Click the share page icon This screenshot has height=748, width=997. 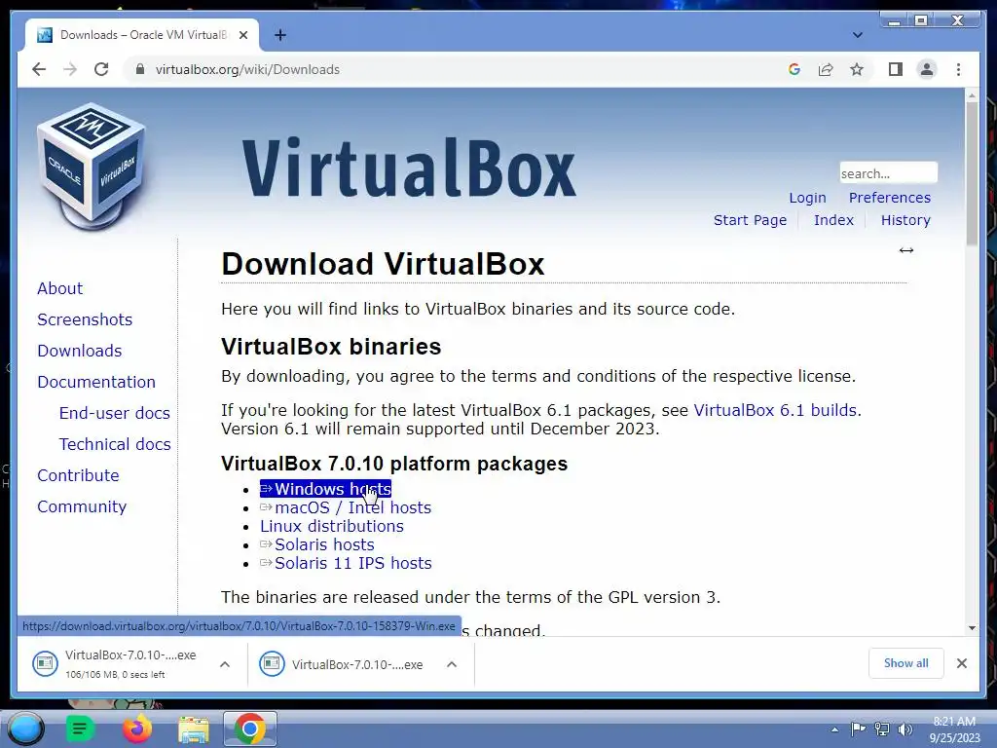pos(826,69)
